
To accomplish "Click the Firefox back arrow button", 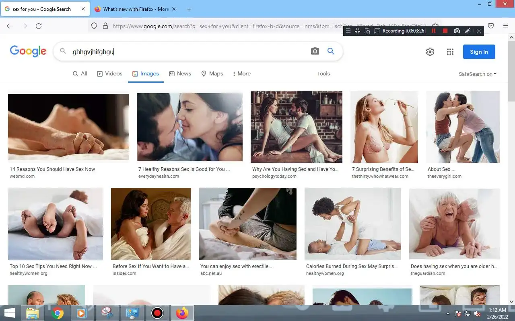I will pos(10,26).
